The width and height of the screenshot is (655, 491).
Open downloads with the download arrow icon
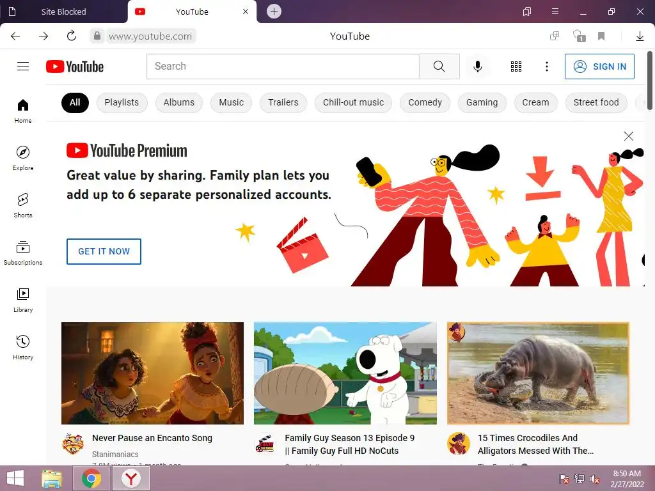tap(640, 36)
